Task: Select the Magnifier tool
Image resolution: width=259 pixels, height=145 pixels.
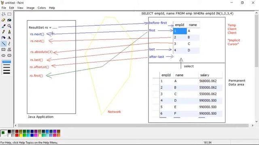Action: point(9,26)
